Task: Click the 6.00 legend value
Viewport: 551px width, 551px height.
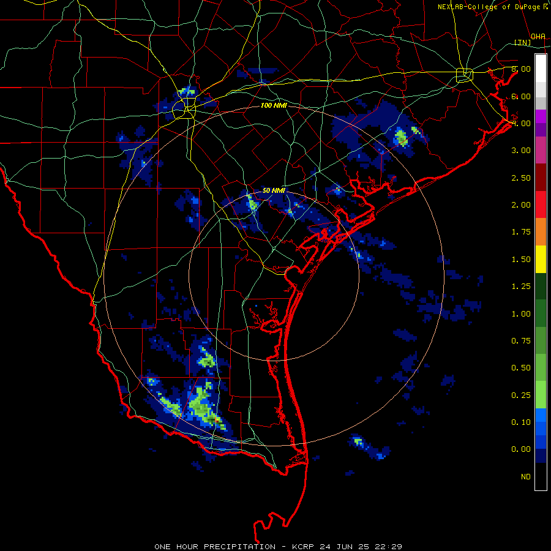Action: (521, 96)
